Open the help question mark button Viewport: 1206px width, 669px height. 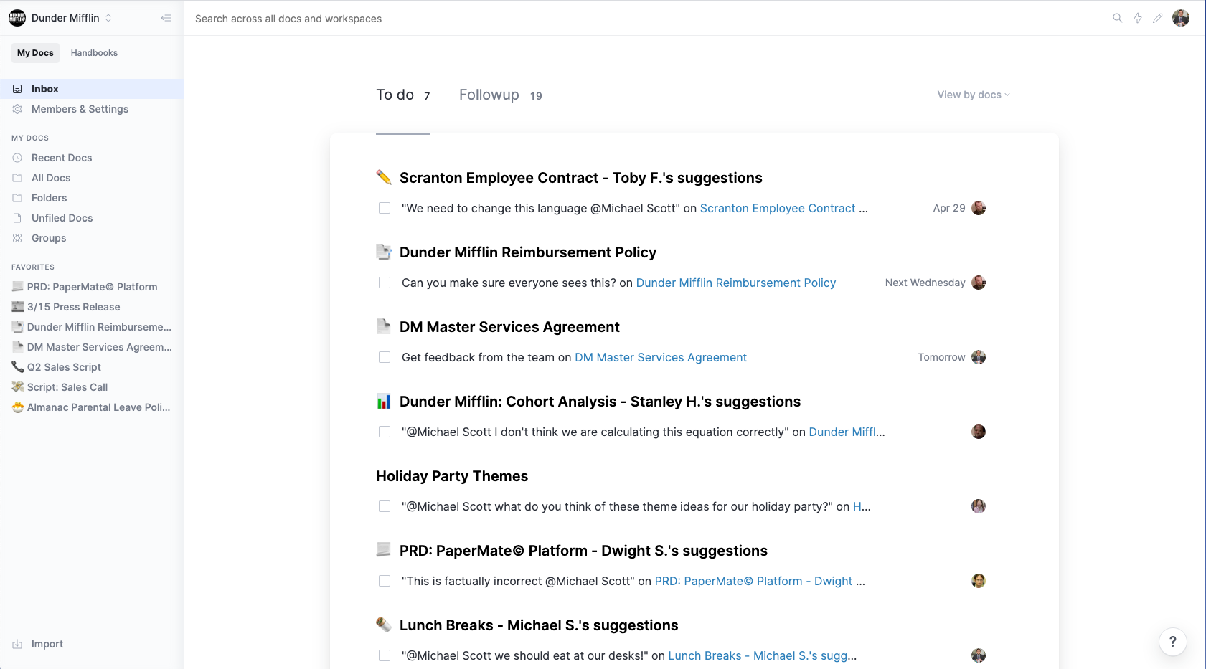tap(1172, 642)
